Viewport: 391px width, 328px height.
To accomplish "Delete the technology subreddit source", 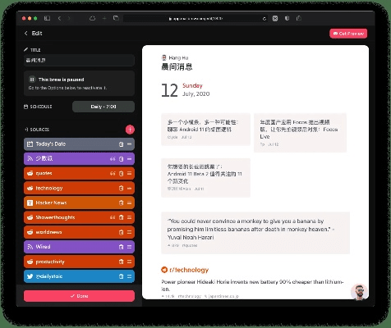I will (x=121, y=188).
